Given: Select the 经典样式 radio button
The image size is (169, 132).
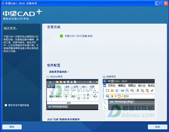Looking at the screenshot, I should click(104, 77).
